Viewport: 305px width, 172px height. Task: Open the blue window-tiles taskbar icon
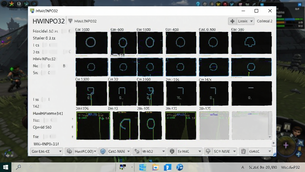143,167
